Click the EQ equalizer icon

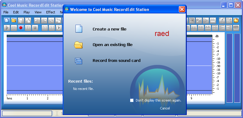point(236,28)
